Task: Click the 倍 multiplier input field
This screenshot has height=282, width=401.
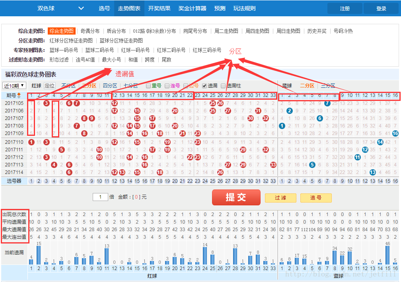Action: 101,197
